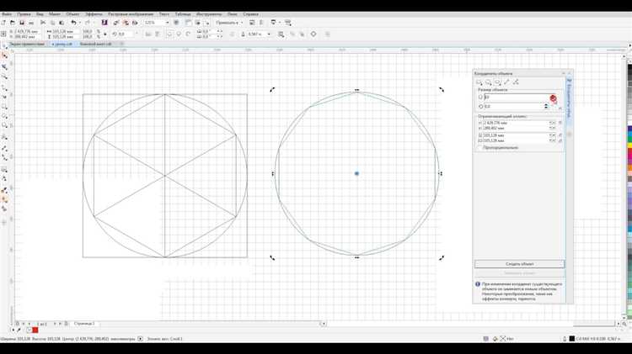Click the X coordinate stepper in the docker
Viewport: 632px width, 354px height.
552,123
